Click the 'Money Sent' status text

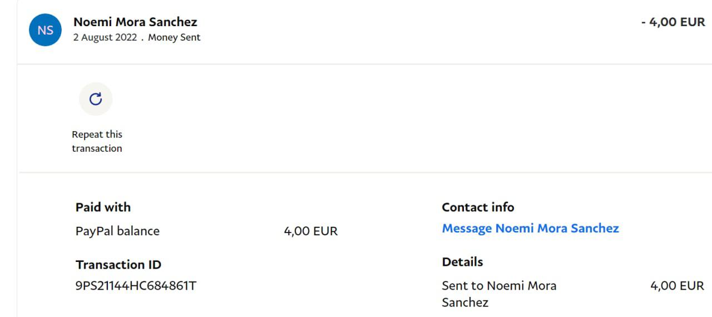tap(174, 38)
